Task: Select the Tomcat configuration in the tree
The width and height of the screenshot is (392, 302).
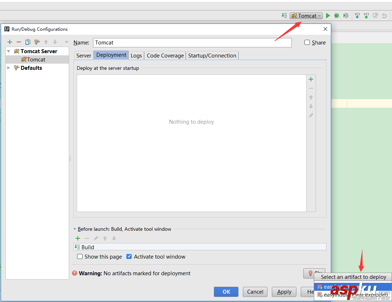Action: click(x=37, y=59)
